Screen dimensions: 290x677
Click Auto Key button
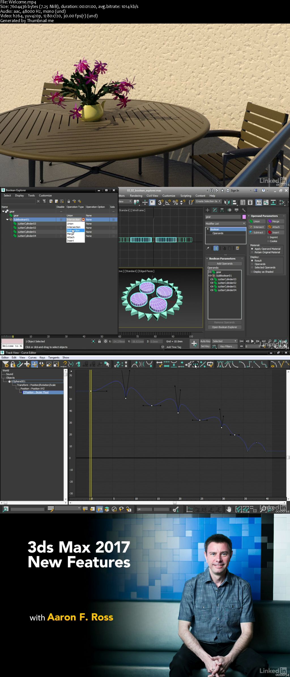click(x=205, y=341)
